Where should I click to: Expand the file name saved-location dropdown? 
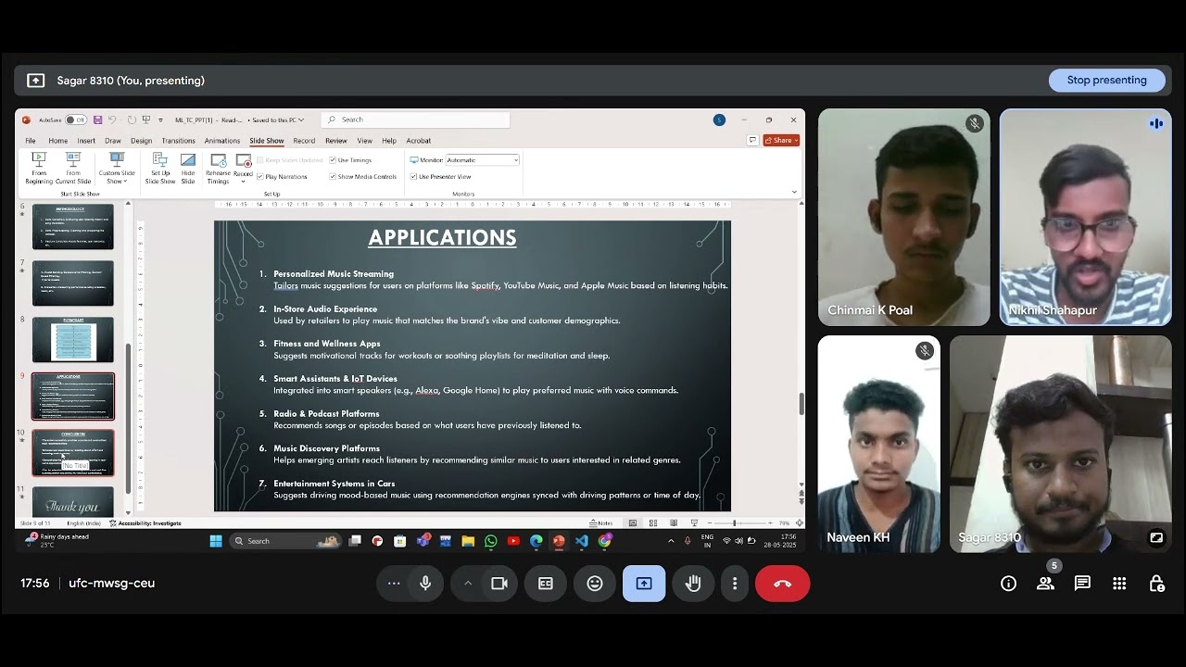301,120
